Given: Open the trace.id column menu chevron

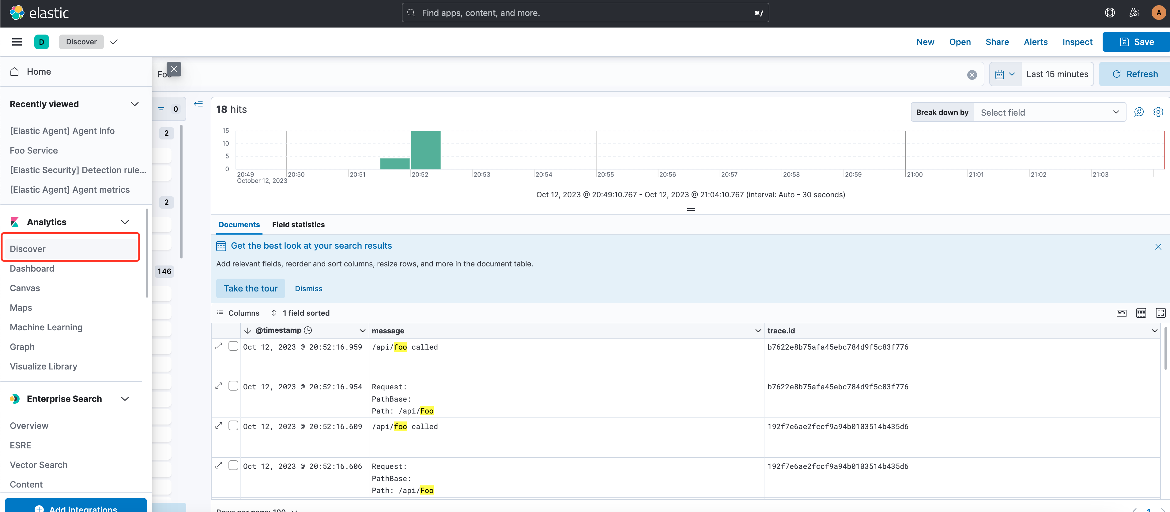Looking at the screenshot, I should [x=1154, y=331].
